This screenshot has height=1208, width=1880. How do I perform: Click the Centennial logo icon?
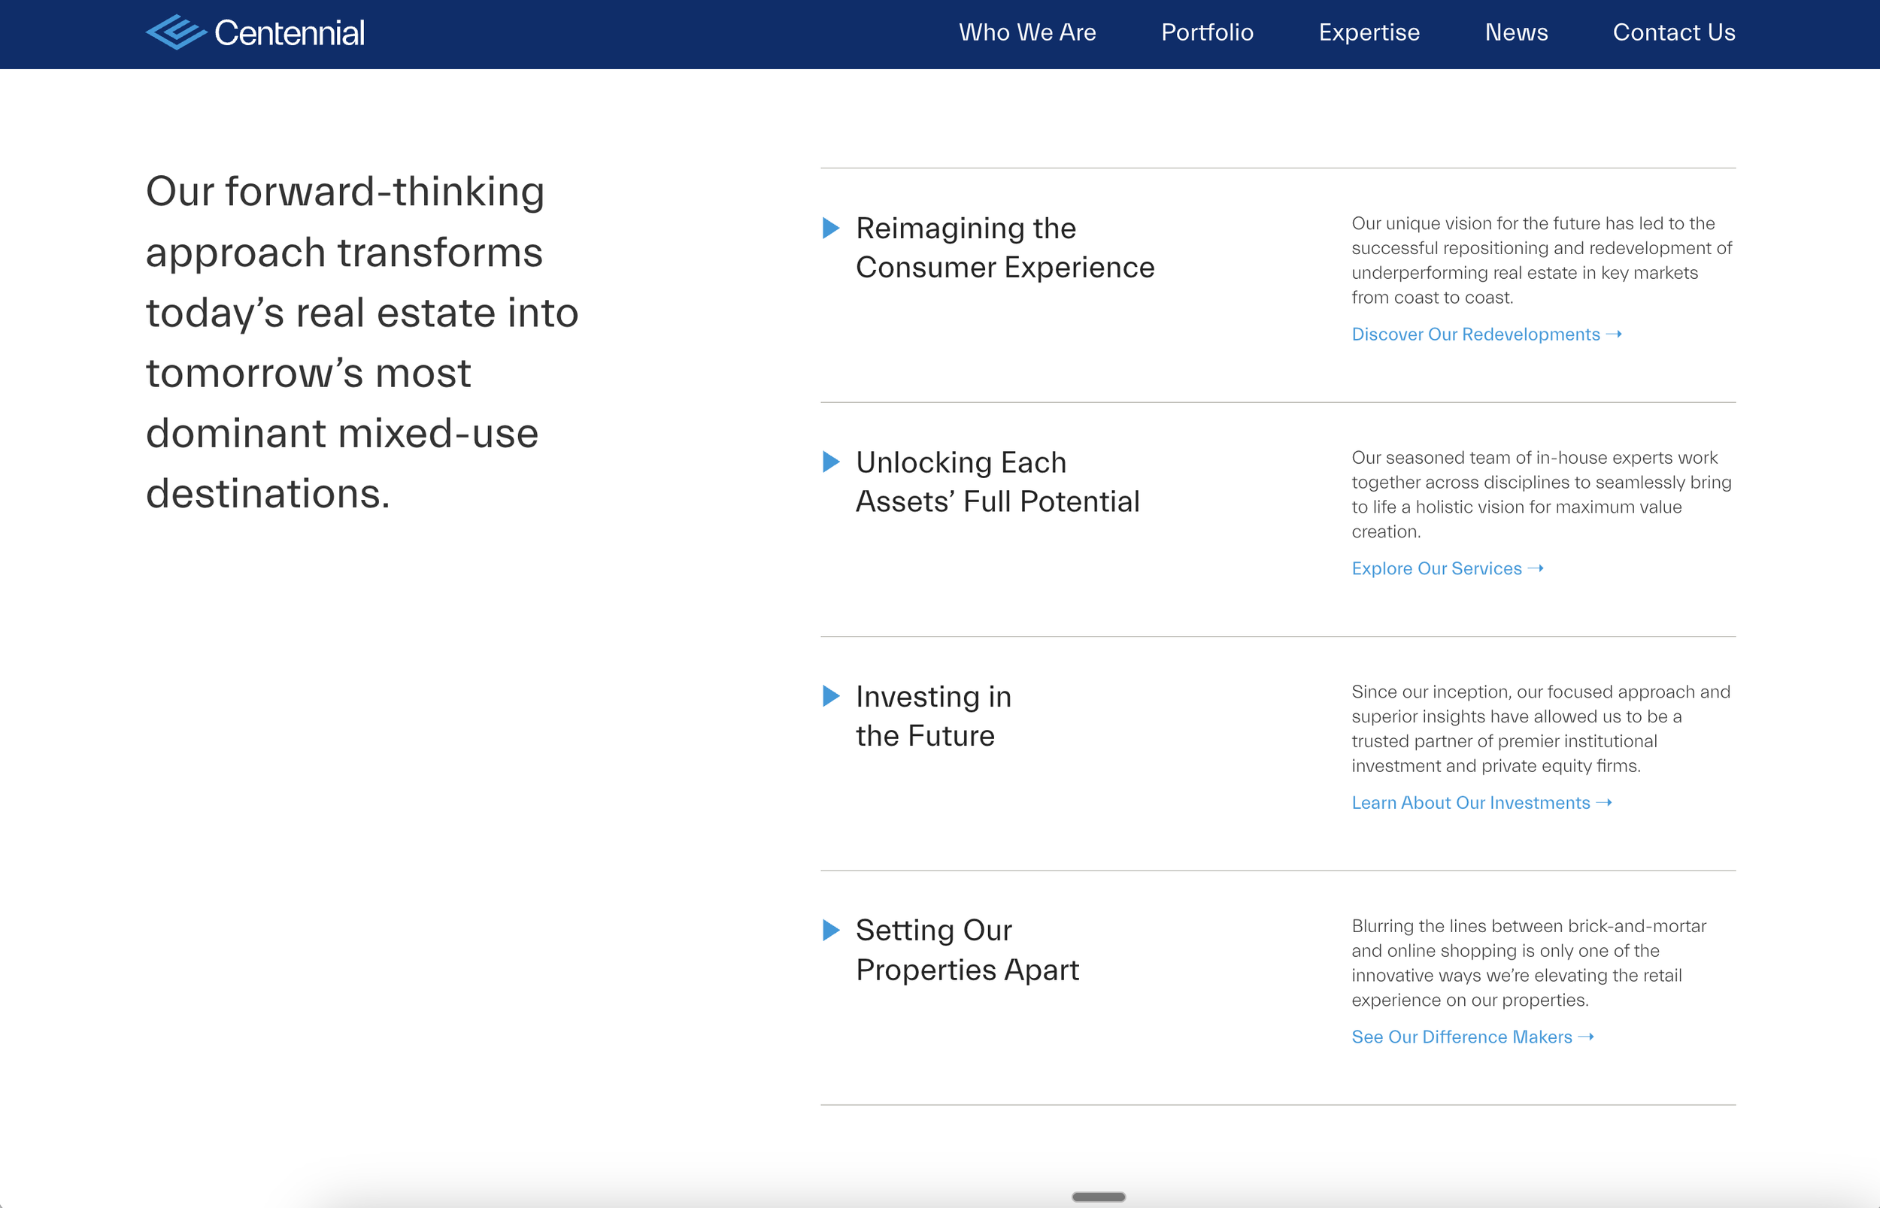[x=176, y=32]
